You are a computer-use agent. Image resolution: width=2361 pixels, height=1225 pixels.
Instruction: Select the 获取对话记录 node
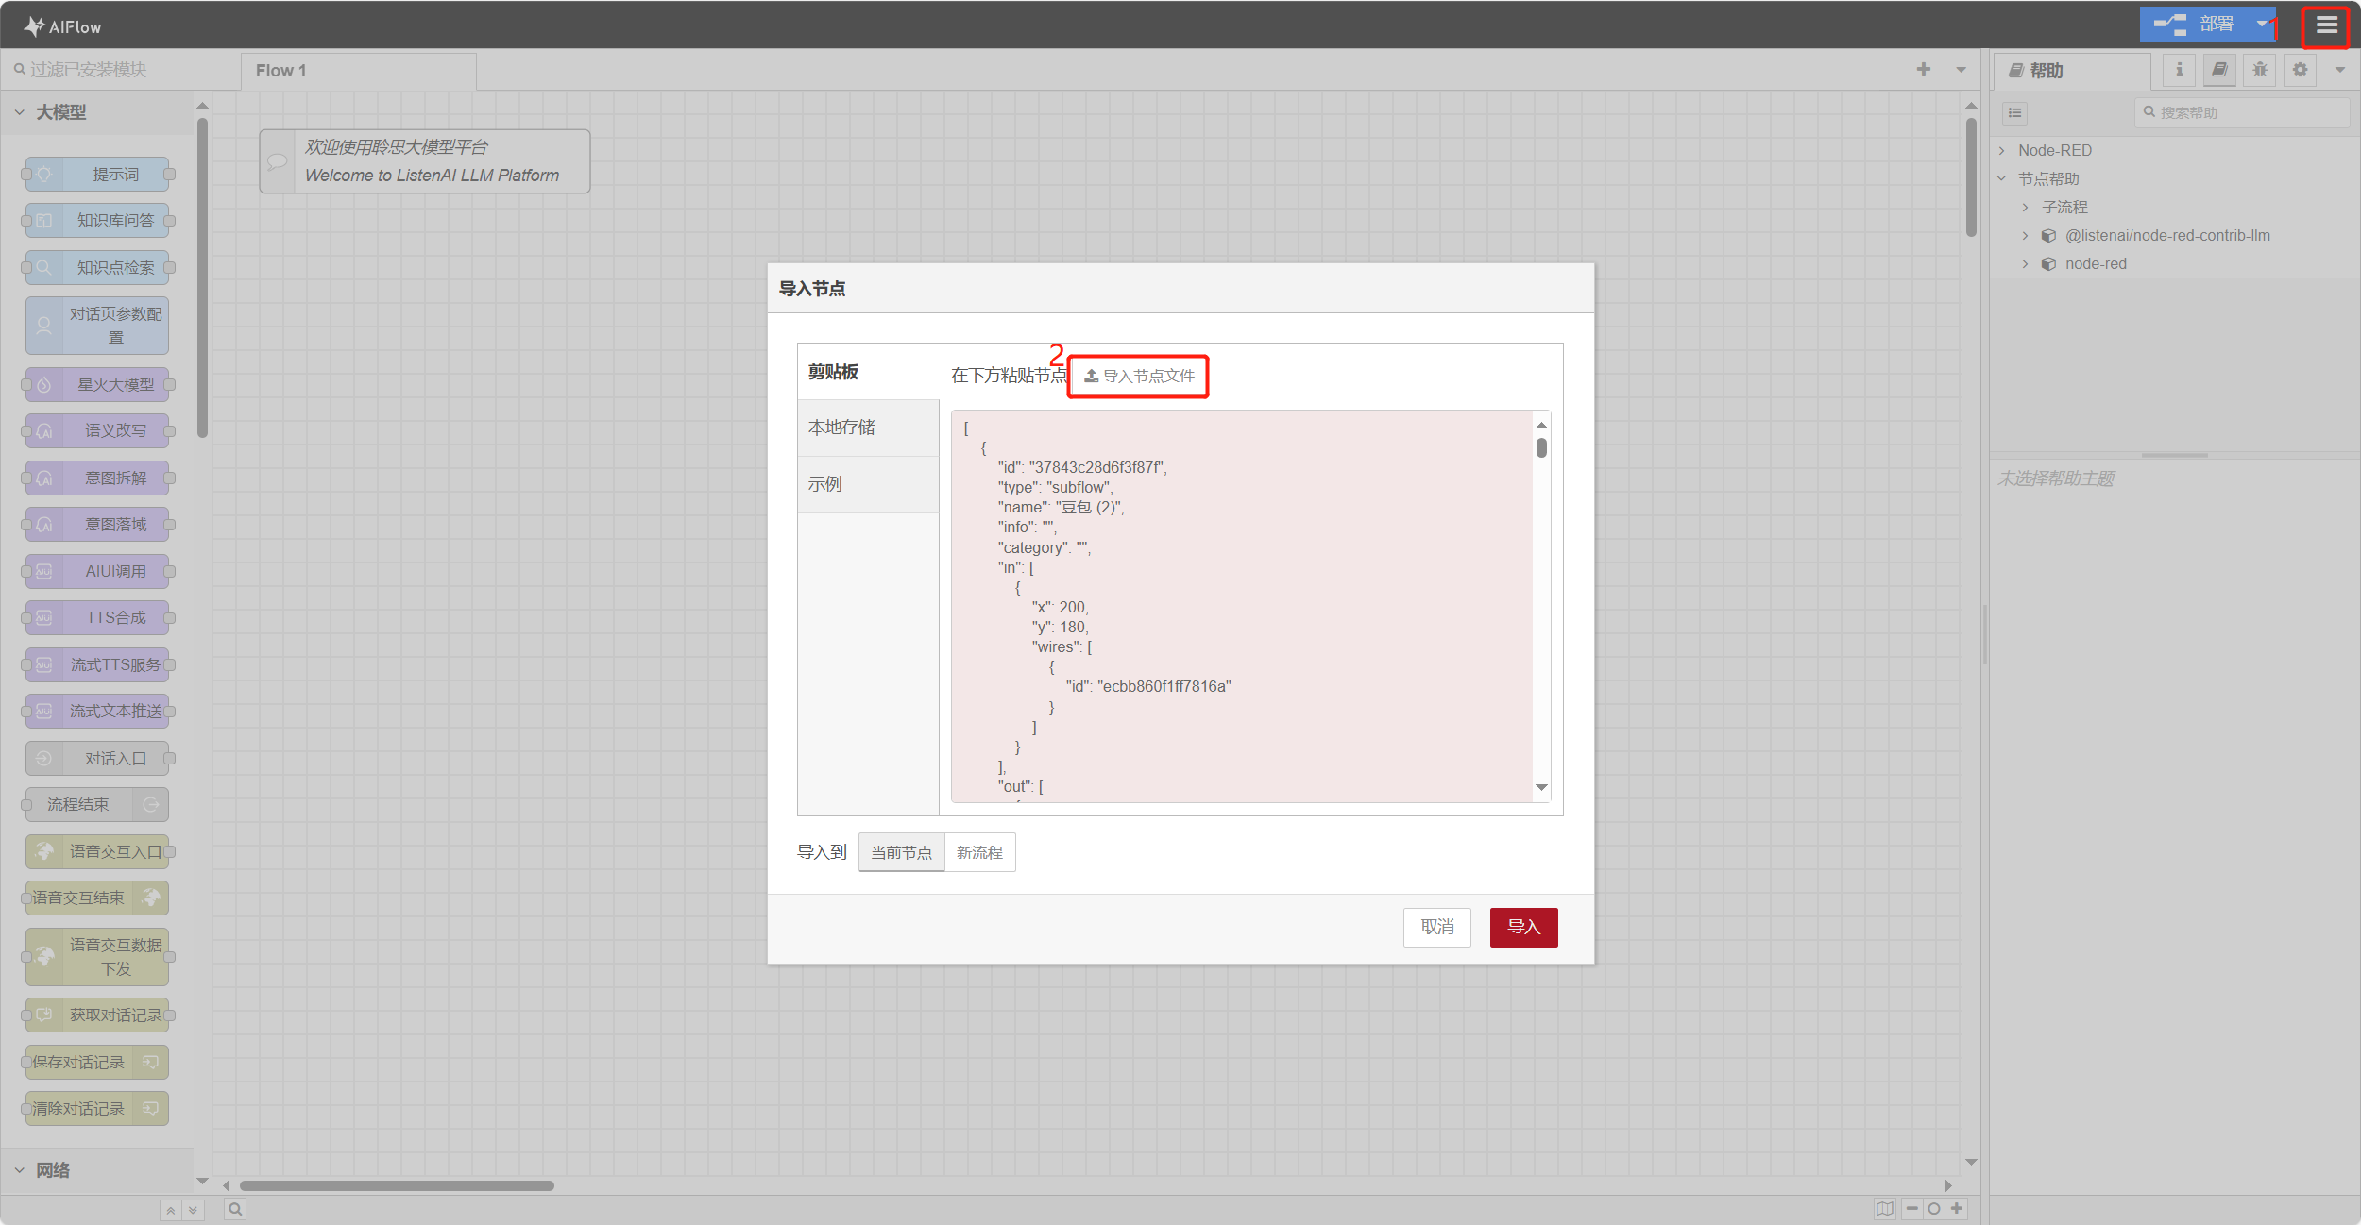[97, 1015]
